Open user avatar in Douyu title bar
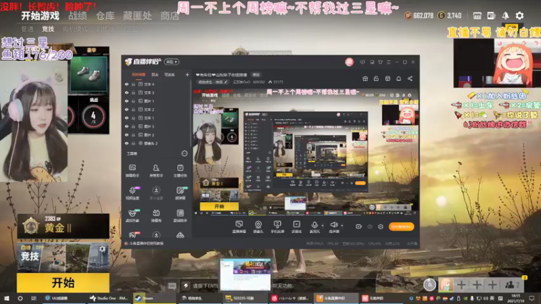 coord(349,62)
